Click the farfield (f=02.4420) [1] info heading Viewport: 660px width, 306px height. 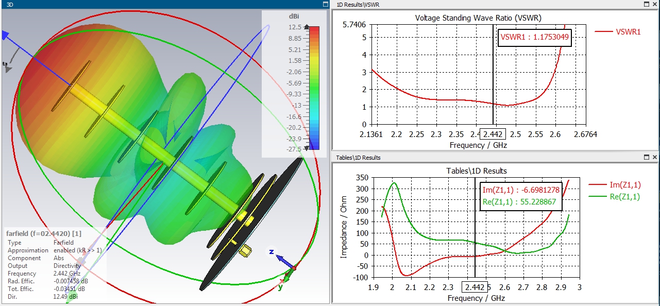[37, 234]
